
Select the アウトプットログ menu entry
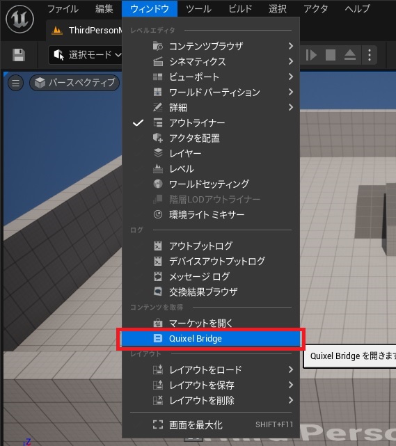[211, 246]
